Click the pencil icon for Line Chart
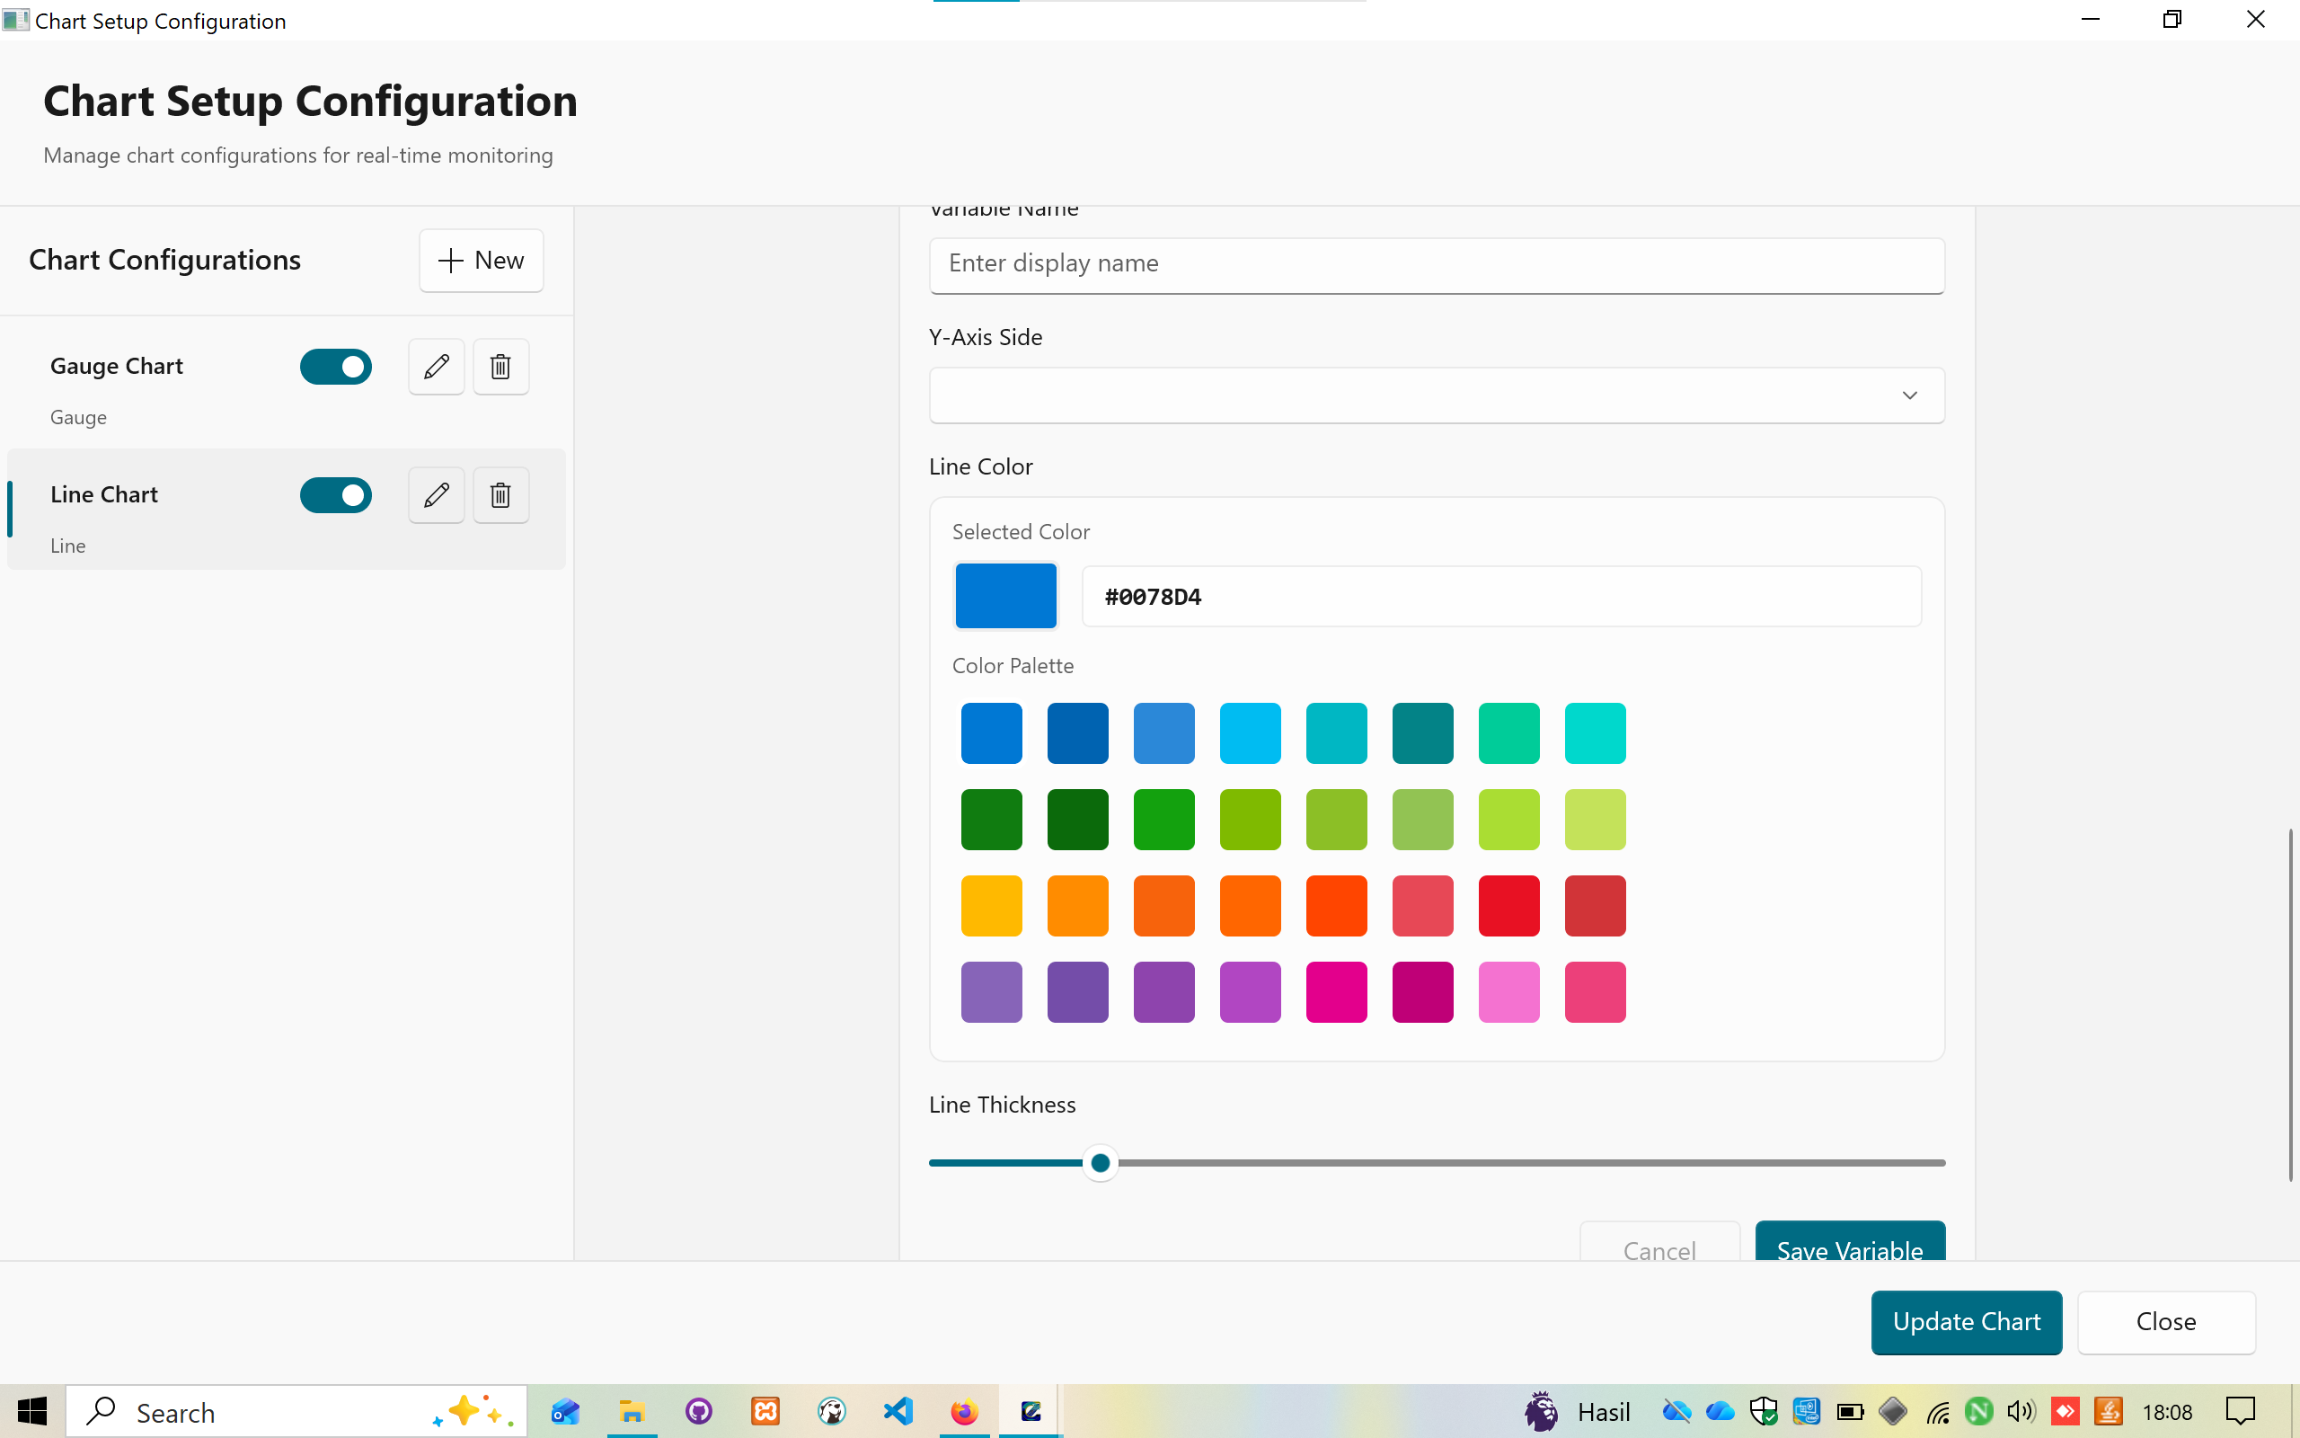This screenshot has height=1438, width=2300. [437, 494]
